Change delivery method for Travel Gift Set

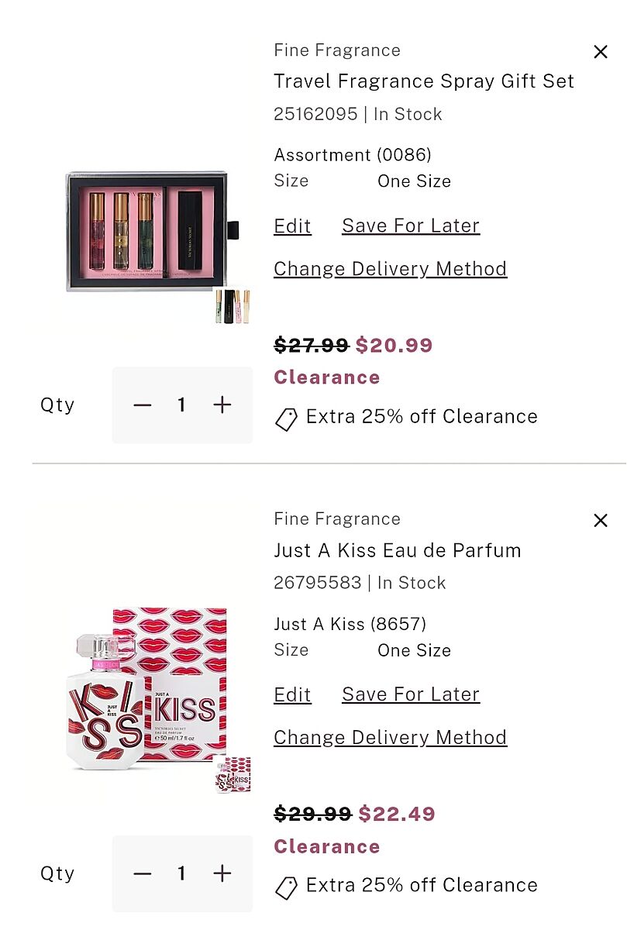point(390,269)
